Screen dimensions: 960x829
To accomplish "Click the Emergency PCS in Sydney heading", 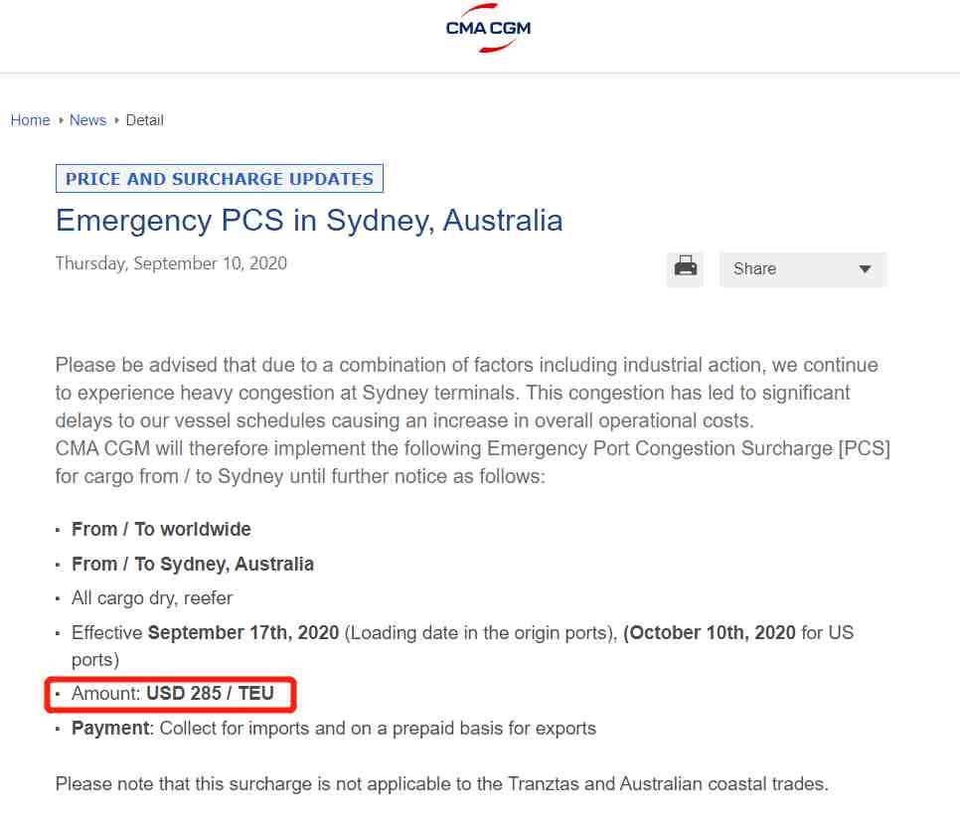I will click(x=309, y=221).
